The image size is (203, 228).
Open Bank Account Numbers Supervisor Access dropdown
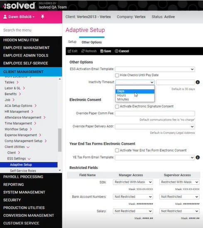pyautogui.click(x=179, y=197)
